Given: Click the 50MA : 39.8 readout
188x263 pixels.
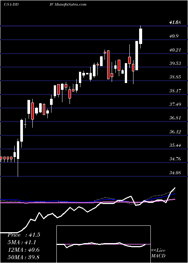Looking at the screenshot, I should point(24,257).
